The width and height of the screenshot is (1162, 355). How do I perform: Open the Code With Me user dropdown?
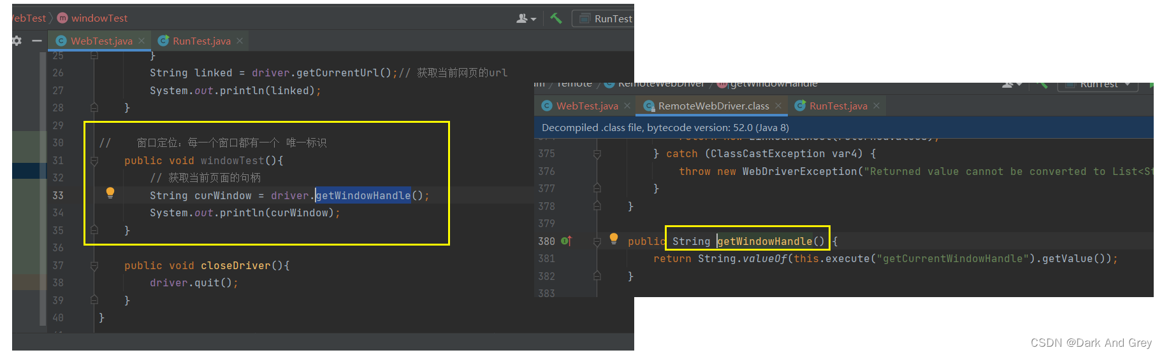tap(526, 18)
